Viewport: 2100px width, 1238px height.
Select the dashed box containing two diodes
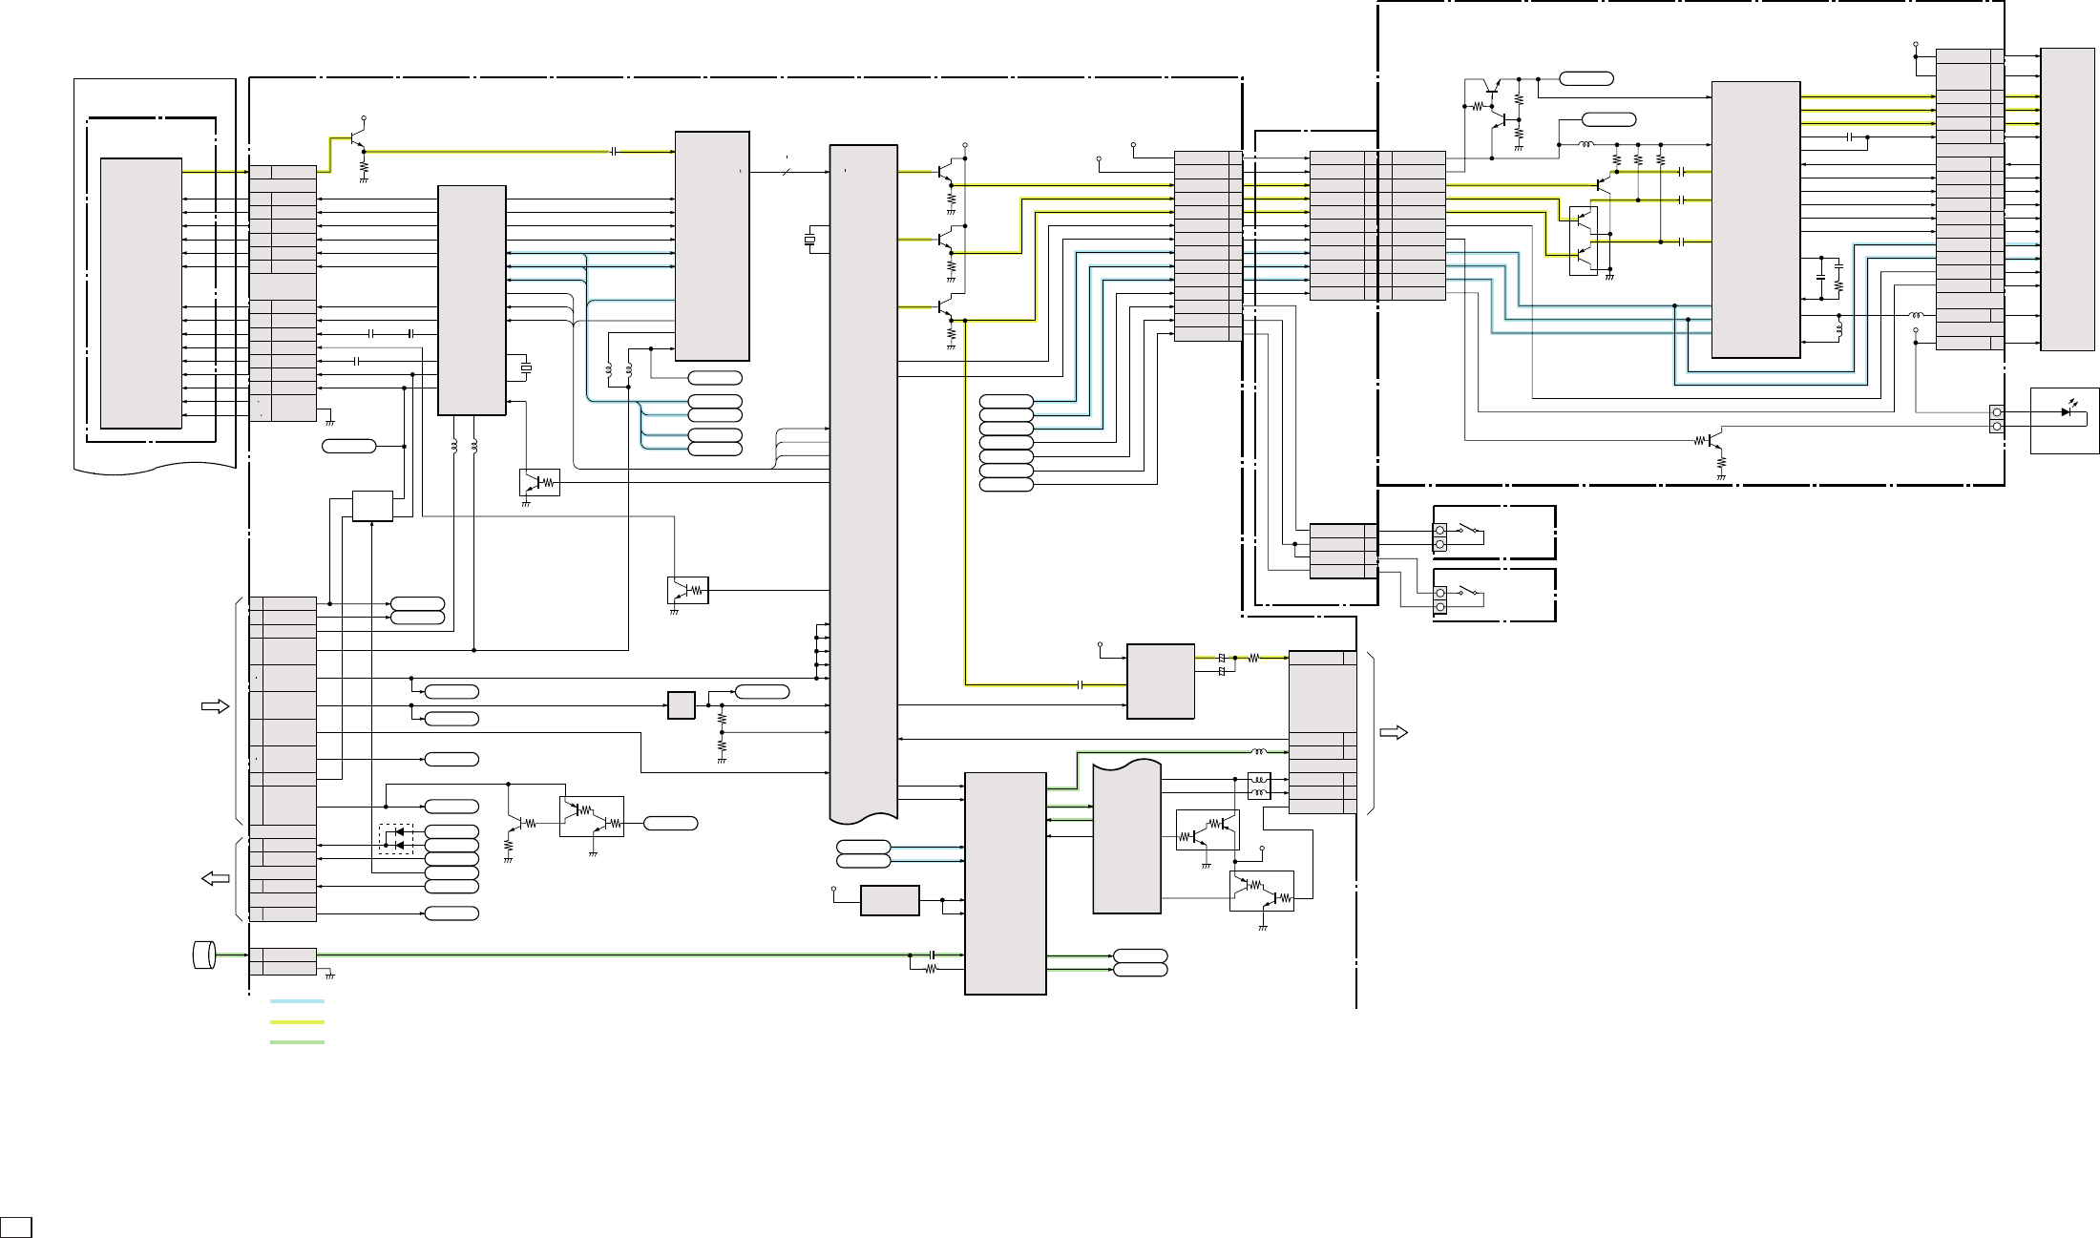(396, 839)
